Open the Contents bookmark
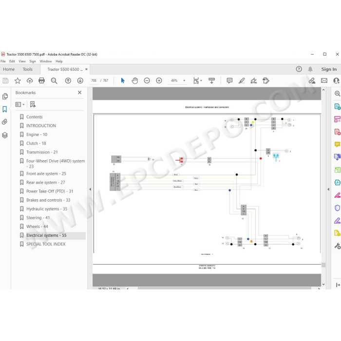This screenshot has width=341, height=341. pos(35,117)
